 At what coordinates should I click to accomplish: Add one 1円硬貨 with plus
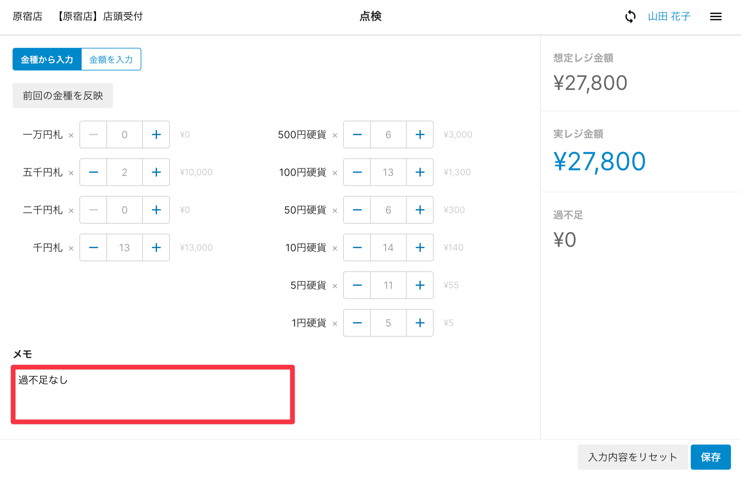tap(420, 323)
